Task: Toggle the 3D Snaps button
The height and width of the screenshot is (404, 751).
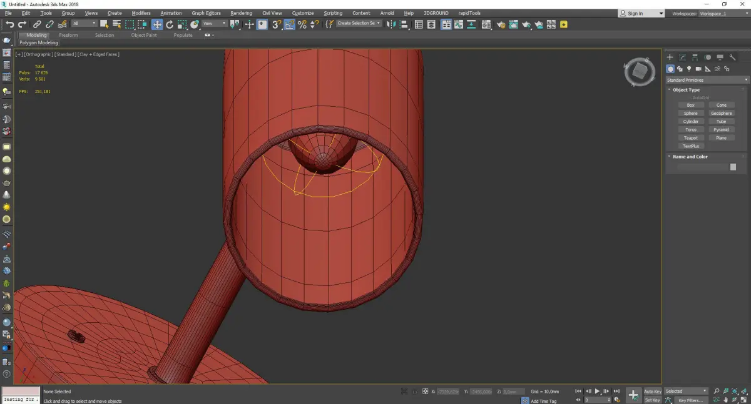Action: (x=276, y=24)
